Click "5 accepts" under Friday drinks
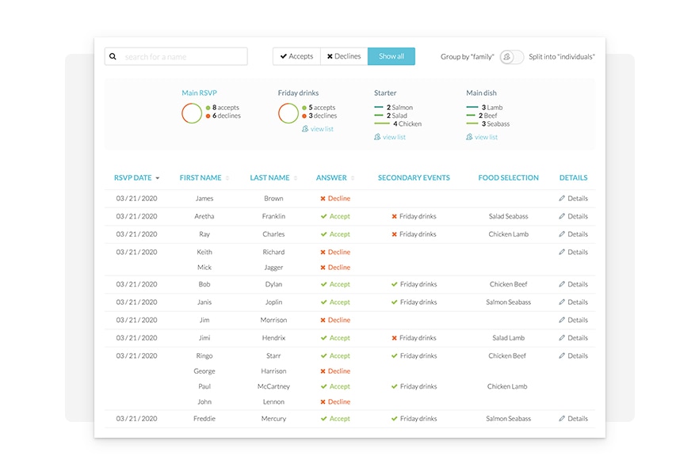 coord(322,108)
